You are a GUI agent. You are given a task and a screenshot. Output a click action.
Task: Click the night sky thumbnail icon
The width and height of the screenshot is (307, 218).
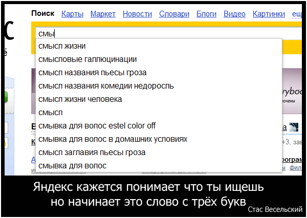(294, 127)
